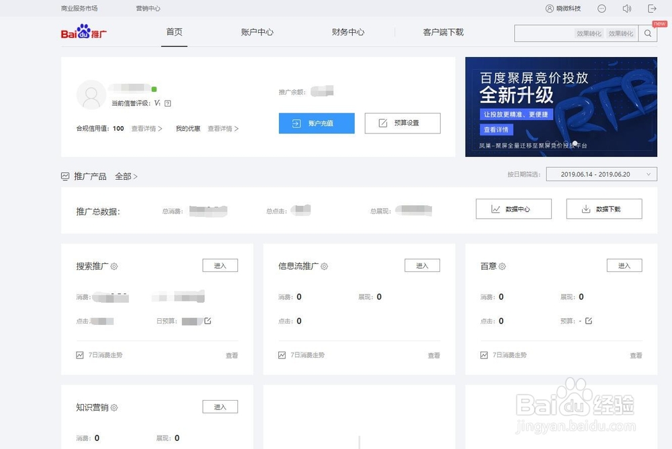Select the active white banner carousel dot
Screen dimensions: 672x449
(575, 143)
